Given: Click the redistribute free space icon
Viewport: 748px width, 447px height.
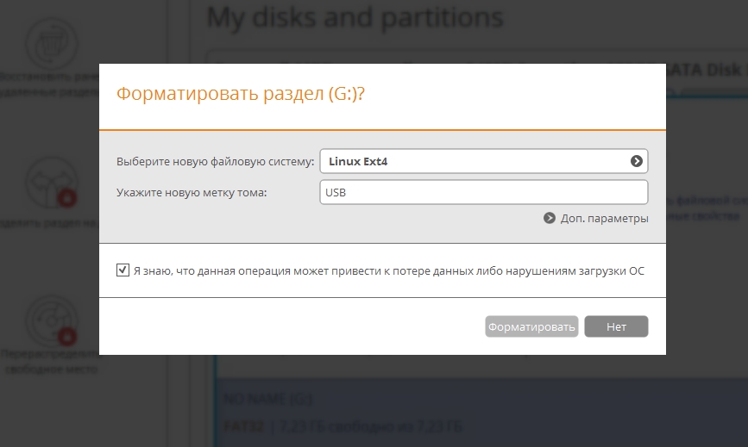Looking at the screenshot, I should coord(52,320).
